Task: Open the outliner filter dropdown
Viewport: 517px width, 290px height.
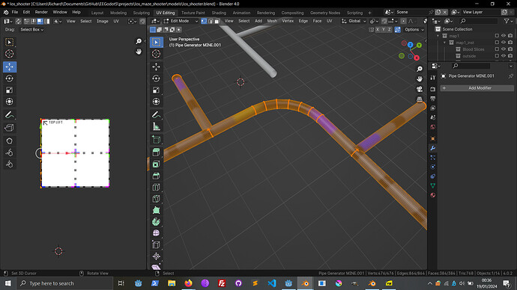Action: point(508,21)
